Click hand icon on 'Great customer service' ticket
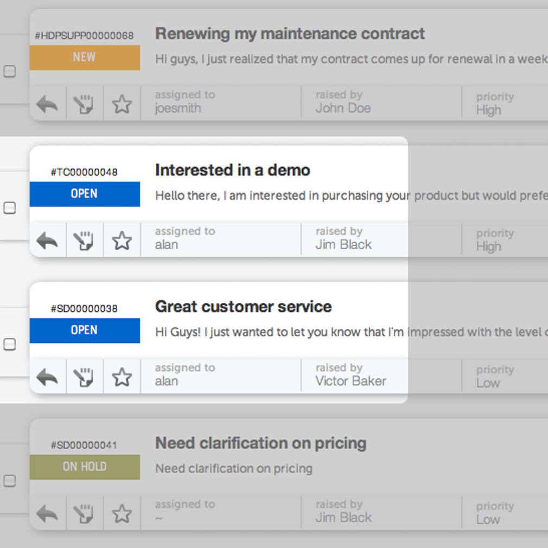The width and height of the screenshot is (548, 548). [x=84, y=377]
